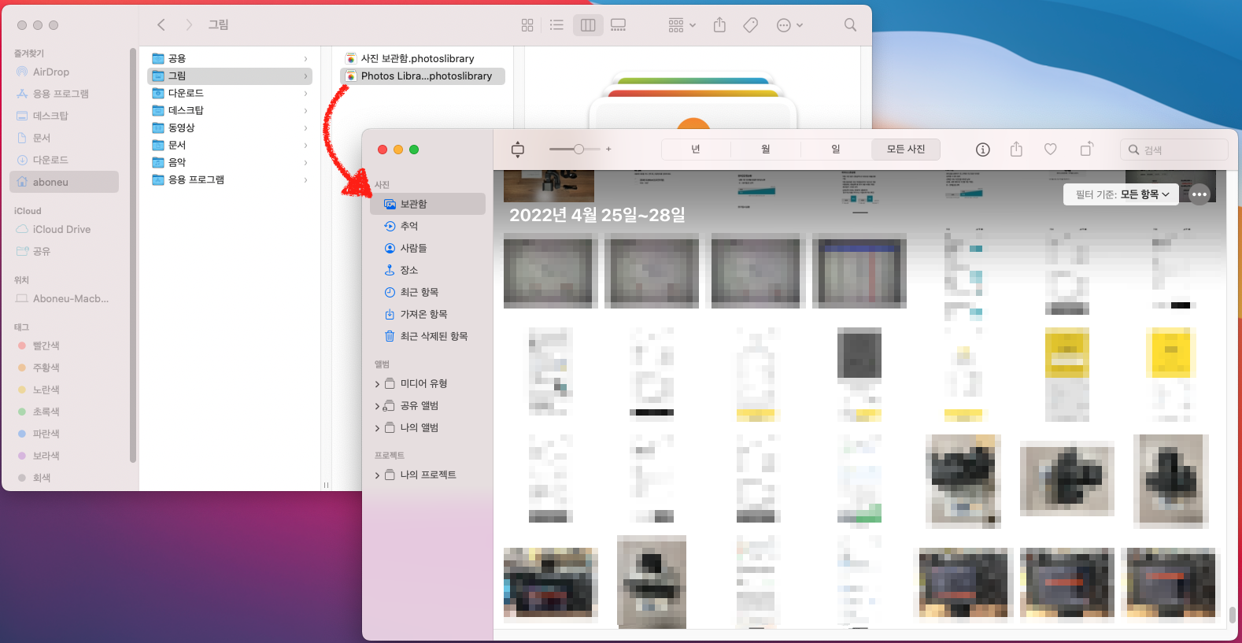This screenshot has height=643, width=1242.
Task: Expand 공유 앨범 group
Action: coord(378,406)
